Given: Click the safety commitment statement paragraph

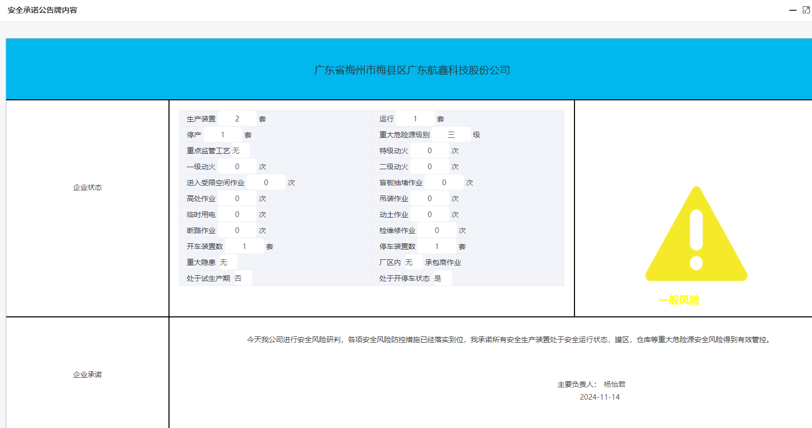Looking at the screenshot, I should pyautogui.click(x=510, y=340).
